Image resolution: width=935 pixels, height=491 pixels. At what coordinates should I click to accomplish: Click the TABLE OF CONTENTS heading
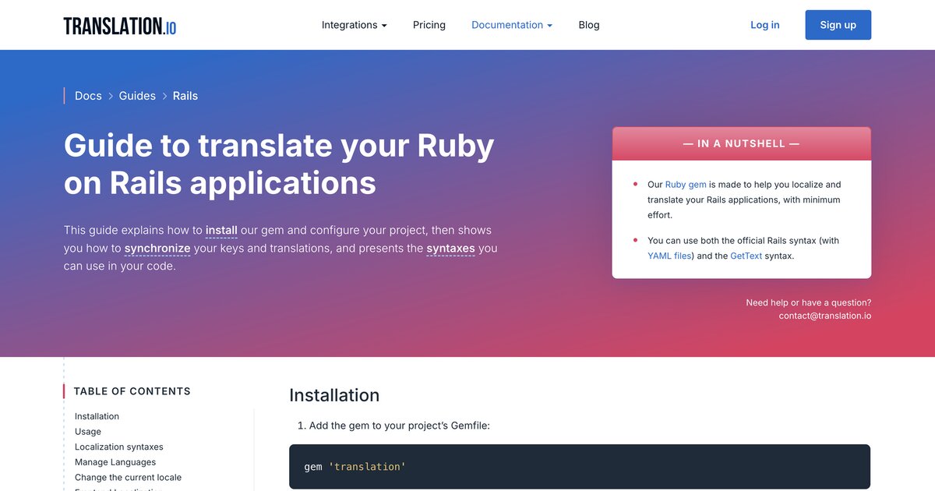(132, 391)
